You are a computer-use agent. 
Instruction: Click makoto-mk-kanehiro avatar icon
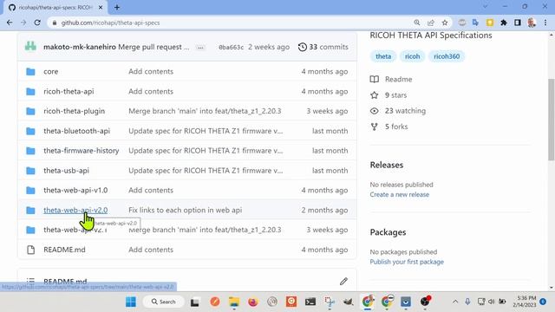pos(31,46)
